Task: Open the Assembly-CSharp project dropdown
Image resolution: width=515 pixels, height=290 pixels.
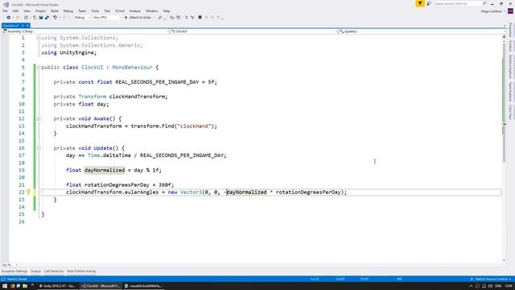Action: click(86, 31)
